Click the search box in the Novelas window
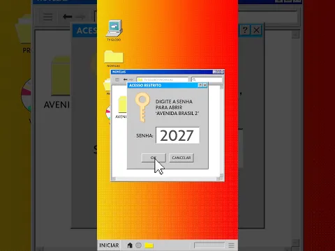This screenshot has width=335, height=251. pyautogui.click(x=207, y=79)
